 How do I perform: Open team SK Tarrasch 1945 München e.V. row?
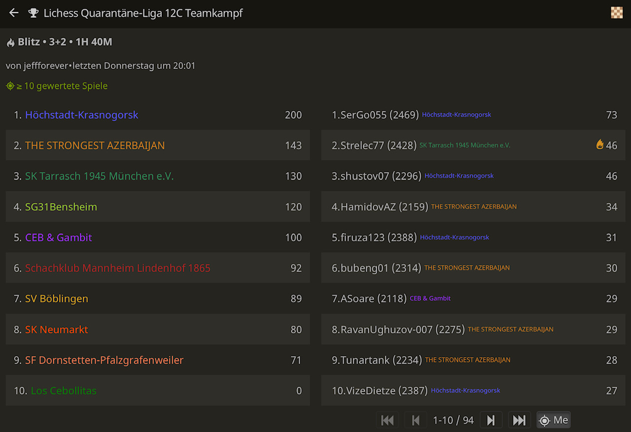158,176
